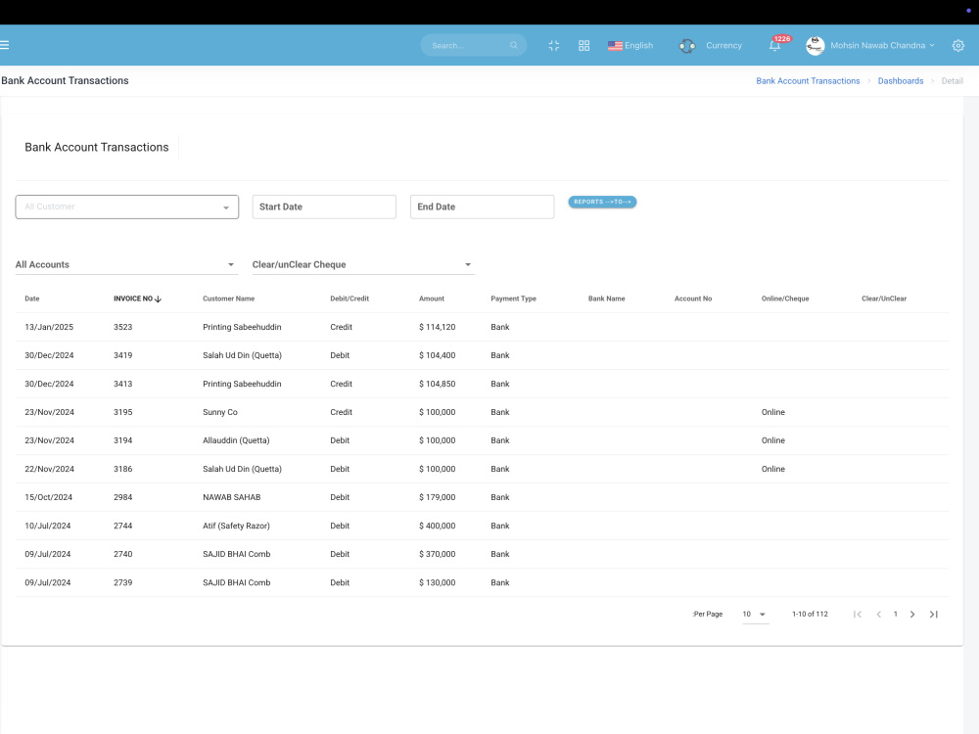
Task: Click date 13/Jan/2025
Action: tap(49, 327)
